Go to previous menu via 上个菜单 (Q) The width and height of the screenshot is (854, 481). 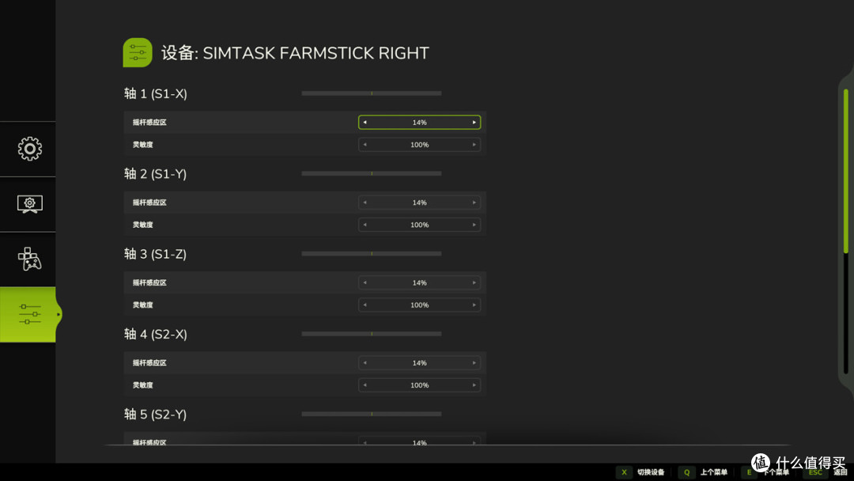point(703,472)
